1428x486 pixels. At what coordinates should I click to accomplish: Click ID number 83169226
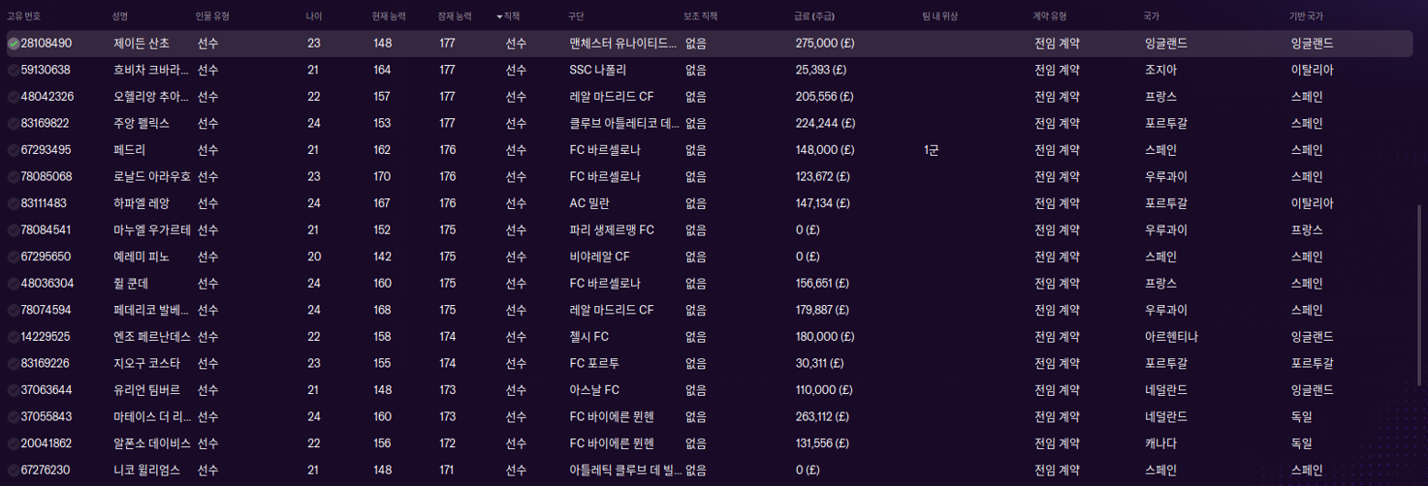click(x=46, y=363)
